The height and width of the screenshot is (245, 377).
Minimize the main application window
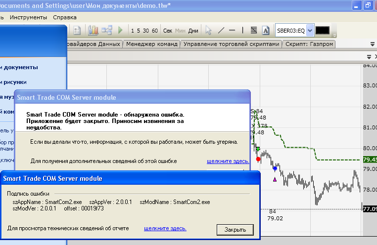pyautogui.click(x=357, y=5)
